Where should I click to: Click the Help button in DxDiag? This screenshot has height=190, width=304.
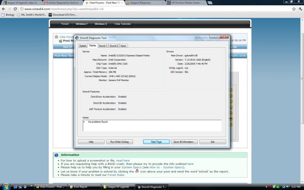point(91,142)
